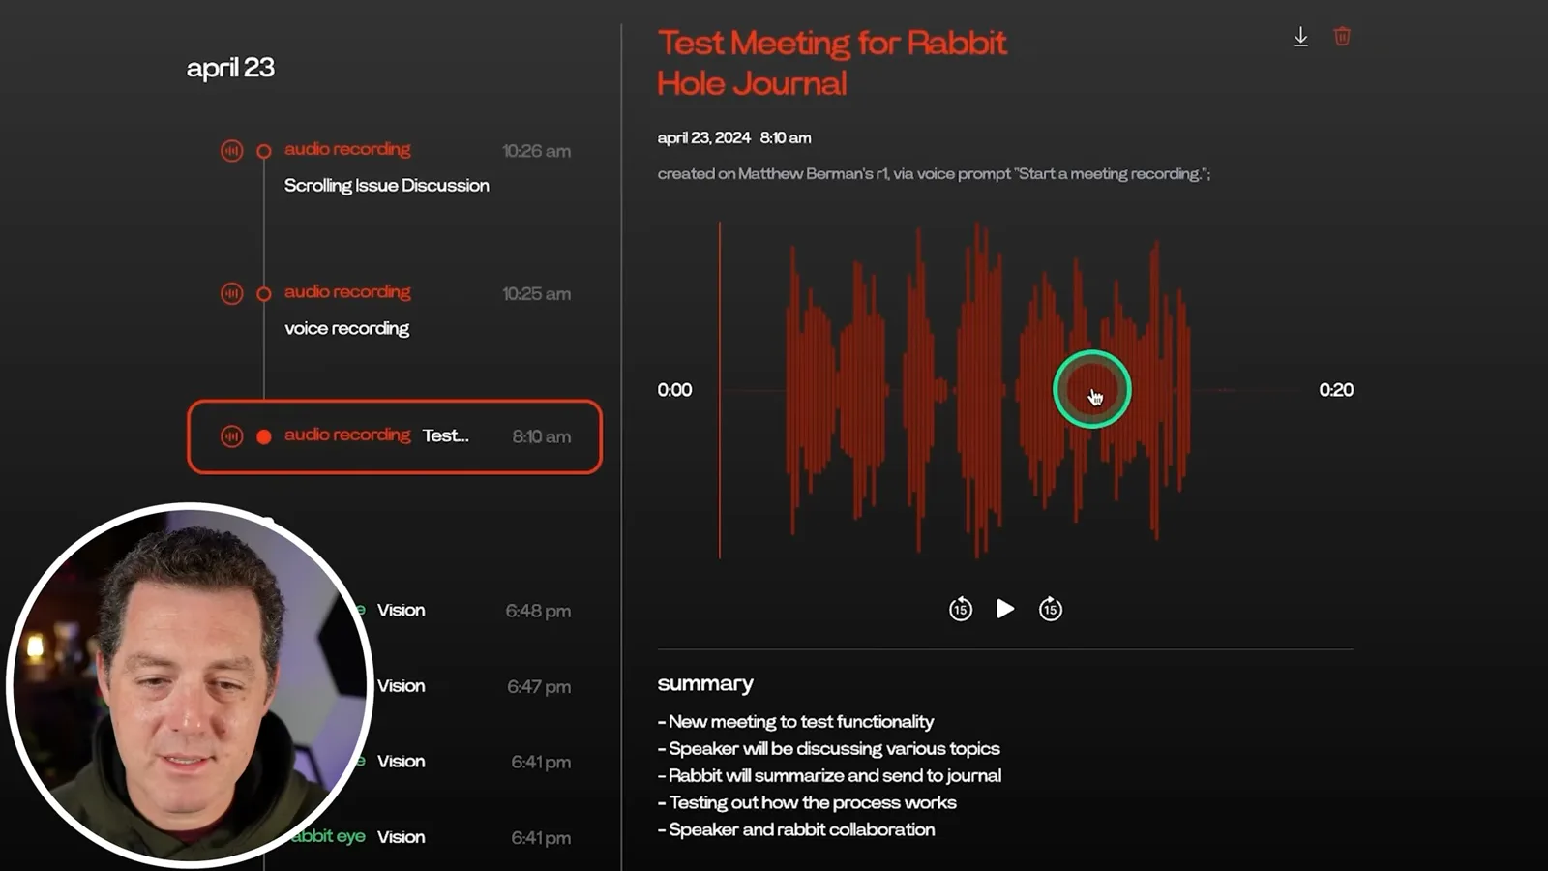Click the filled 8:10 am timeline node
Screen dimensions: 1548x871
click(x=263, y=436)
